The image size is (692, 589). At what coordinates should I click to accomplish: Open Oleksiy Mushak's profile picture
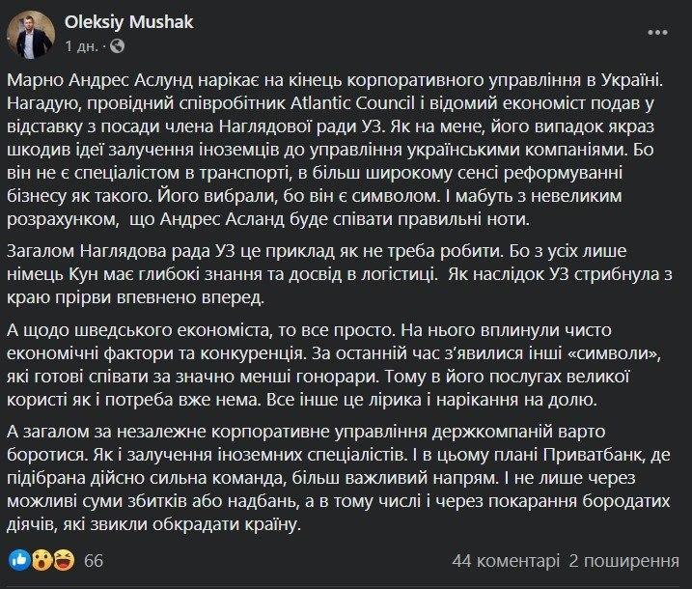(x=31, y=35)
